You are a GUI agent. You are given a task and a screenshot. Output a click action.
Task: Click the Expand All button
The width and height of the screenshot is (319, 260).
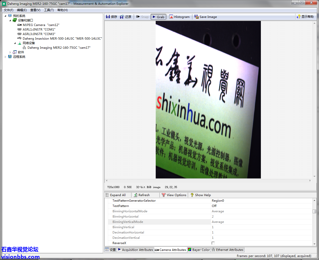116,195
